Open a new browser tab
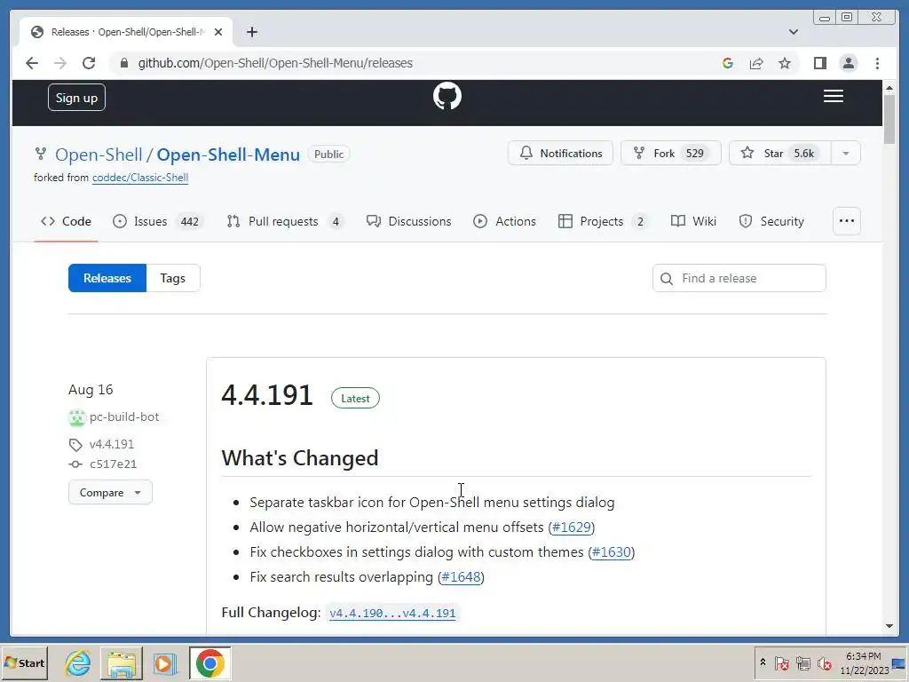Screen dimensions: 909x682 [x=251, y=32]
